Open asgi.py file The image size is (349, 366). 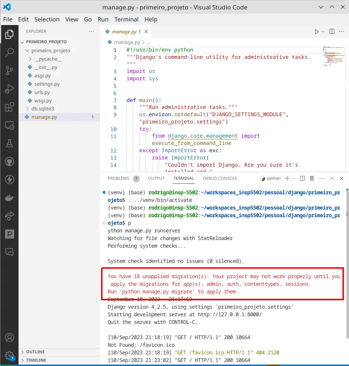pyautogui.click(x=42, y=76)
